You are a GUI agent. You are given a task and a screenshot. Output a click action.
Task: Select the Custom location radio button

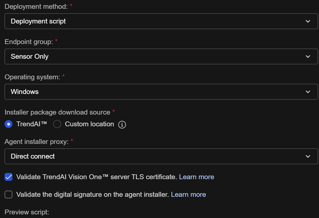point(57,124)
